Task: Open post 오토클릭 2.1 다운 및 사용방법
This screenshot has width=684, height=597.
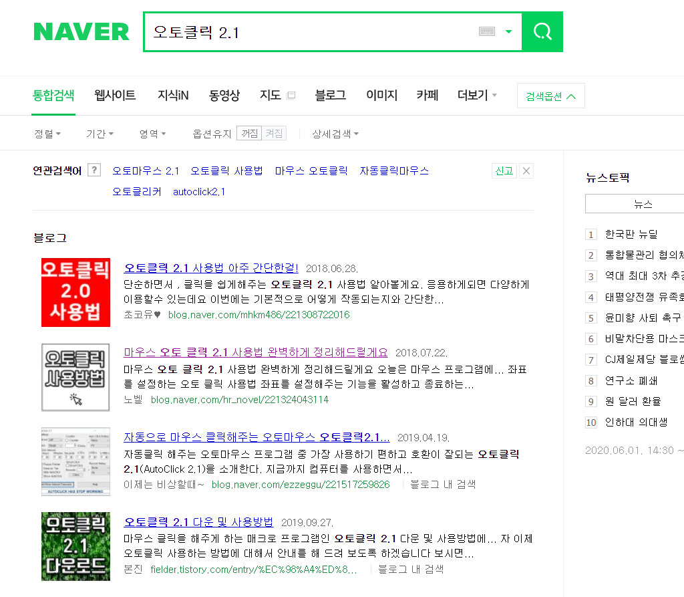Action: (198, 522)
